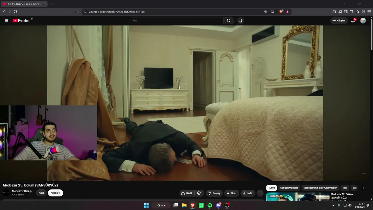This screenshot has width=373, height=210.
Task: Open File Explorer from the taskbar
Action: [x=184, y=205]
